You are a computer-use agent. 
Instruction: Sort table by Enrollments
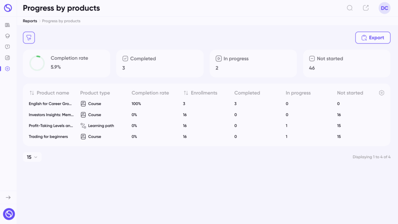pos(200,93)
